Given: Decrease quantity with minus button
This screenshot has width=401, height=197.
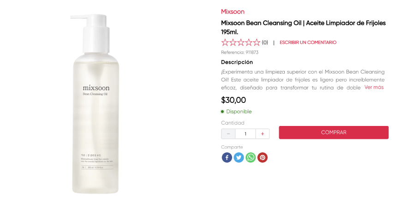Looking at the screenshot, I should 228,134.
